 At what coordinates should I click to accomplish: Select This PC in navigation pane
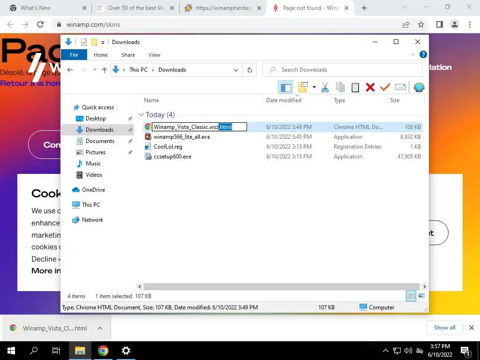point(91,205)
